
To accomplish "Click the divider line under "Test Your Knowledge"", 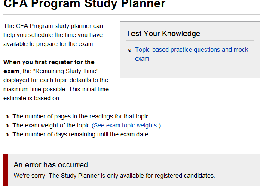I will coord(190,40).
